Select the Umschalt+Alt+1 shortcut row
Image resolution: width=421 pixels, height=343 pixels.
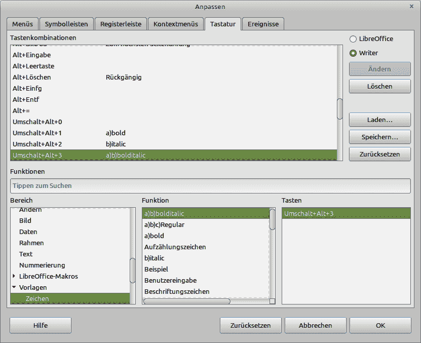coord(172,133)
